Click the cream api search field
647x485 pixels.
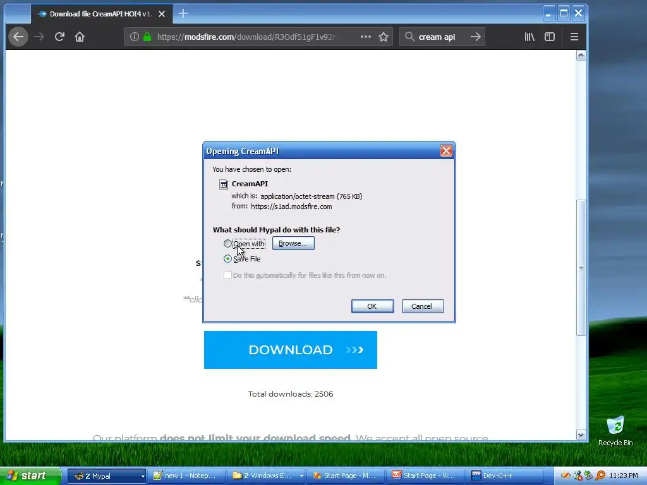442,37
